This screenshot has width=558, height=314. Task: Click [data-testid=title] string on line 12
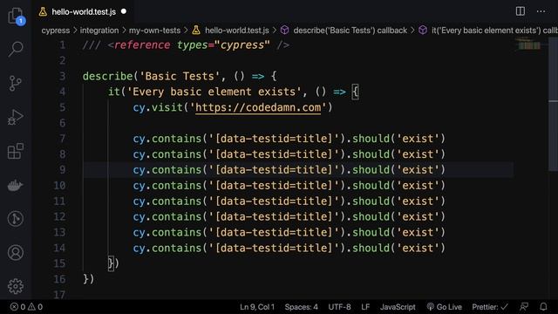(x=274, y=217)
